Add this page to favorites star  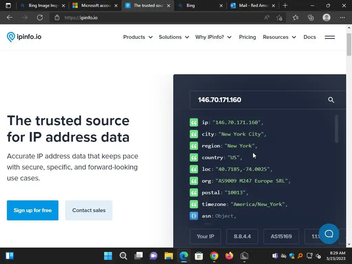click(279, 18)
